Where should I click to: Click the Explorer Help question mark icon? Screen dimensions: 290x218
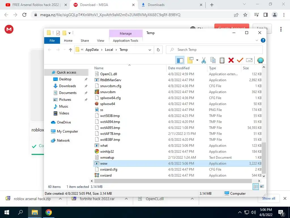[263, 40]
